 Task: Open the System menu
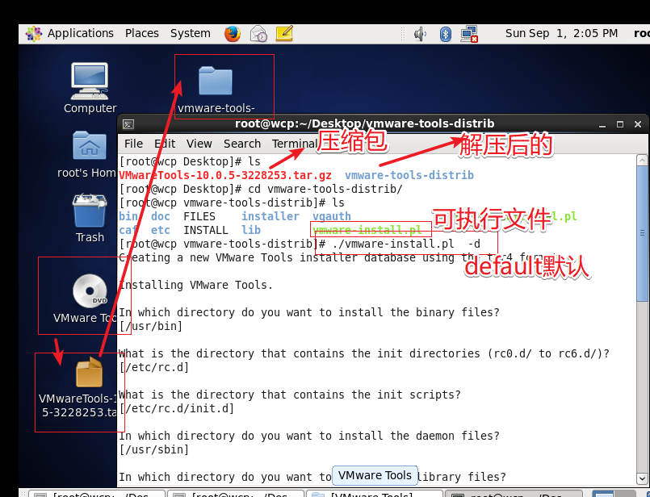coord(191,34)
